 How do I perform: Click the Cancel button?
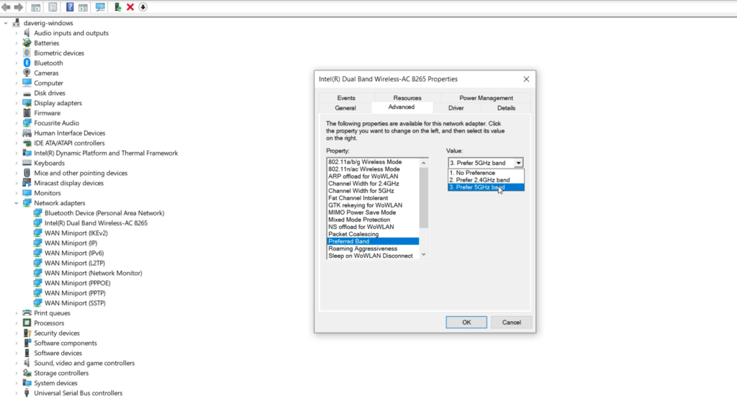[512, 323]
